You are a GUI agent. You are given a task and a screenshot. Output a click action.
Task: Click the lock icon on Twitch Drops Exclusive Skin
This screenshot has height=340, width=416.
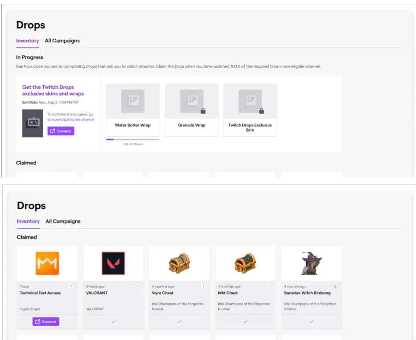click(261, 111)
